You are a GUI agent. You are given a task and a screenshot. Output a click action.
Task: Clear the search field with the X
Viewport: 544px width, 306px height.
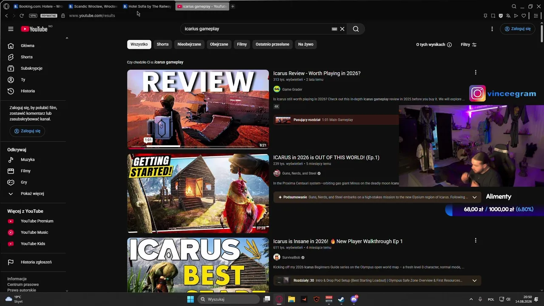point(342,29)
